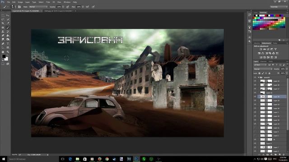289x162 pixels.
Task: Select the Horizontal Type tool
Action: pyautogui.click(x=8, y=44)
